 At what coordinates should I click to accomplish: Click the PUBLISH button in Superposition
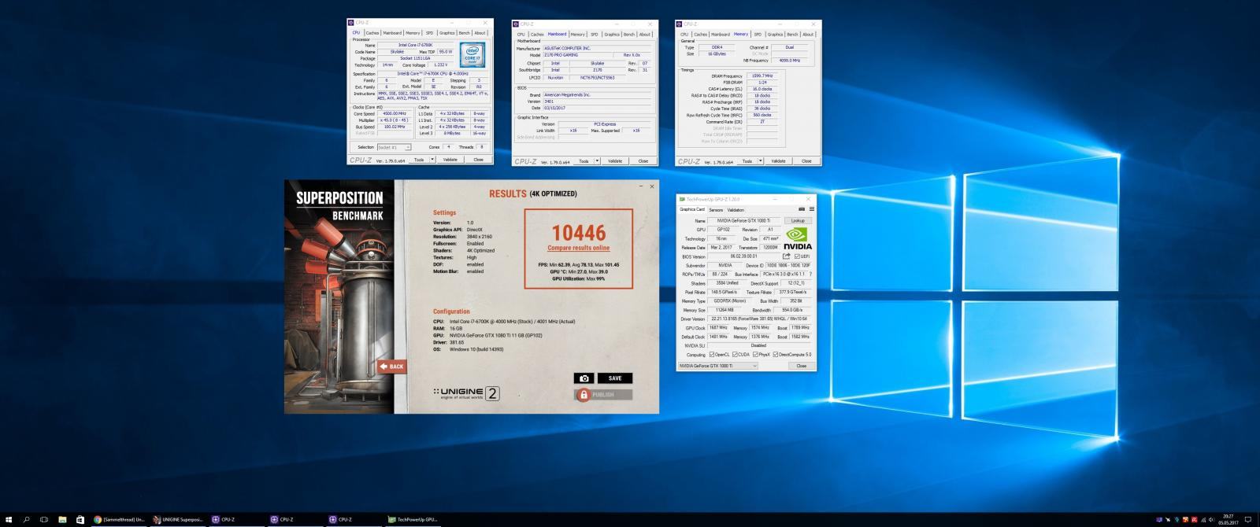(x=603, y=395)
